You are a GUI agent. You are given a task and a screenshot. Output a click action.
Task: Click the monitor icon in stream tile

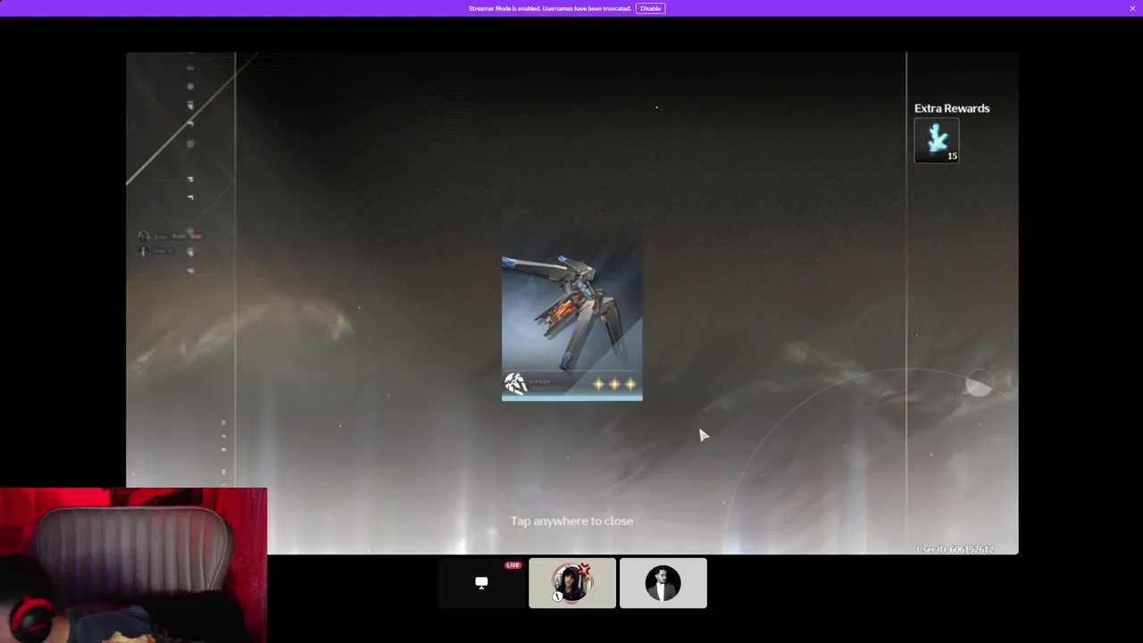click(x=481, y=583)
